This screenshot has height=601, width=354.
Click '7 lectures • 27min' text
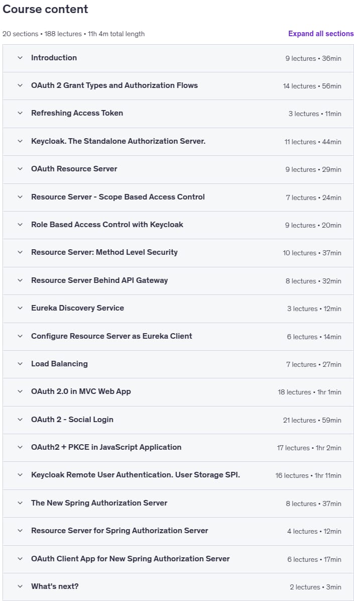313,364
